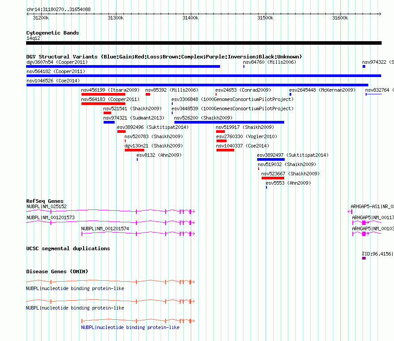The width and height of the screenshot is (394, 341).
Task: Select the ARHGAP5|NM_00103 transcript label
Action: click(x=373, y=229)
